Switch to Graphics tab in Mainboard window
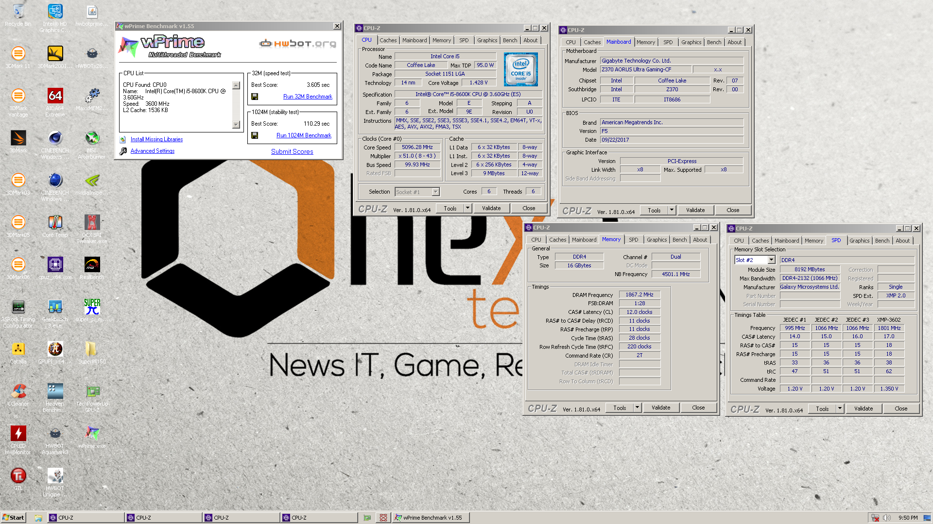 (691, 42)
